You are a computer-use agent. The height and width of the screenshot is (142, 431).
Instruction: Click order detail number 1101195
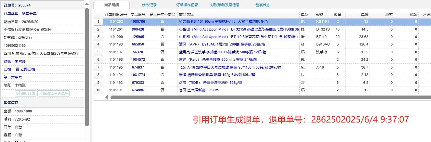click(x=116, y=67)
